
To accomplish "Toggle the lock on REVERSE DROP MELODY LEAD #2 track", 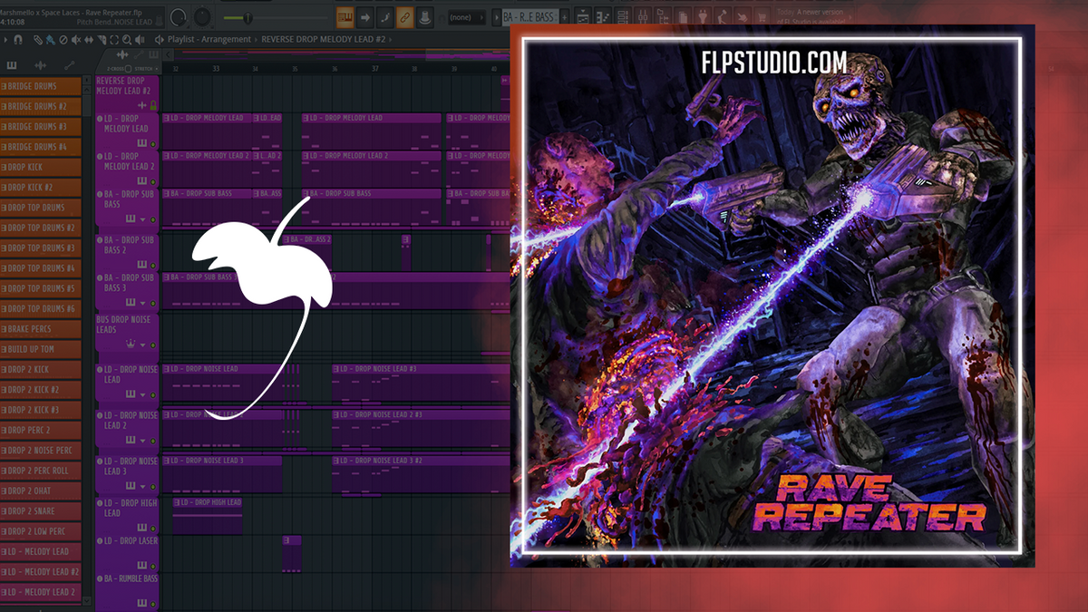I will pyautogui.click(x=152, y=106).
